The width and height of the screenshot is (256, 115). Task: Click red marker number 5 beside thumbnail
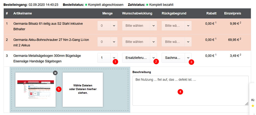[59, 89]
